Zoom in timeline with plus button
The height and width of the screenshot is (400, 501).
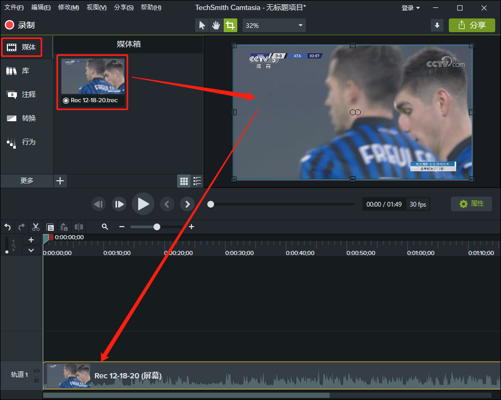coord(191,227)
